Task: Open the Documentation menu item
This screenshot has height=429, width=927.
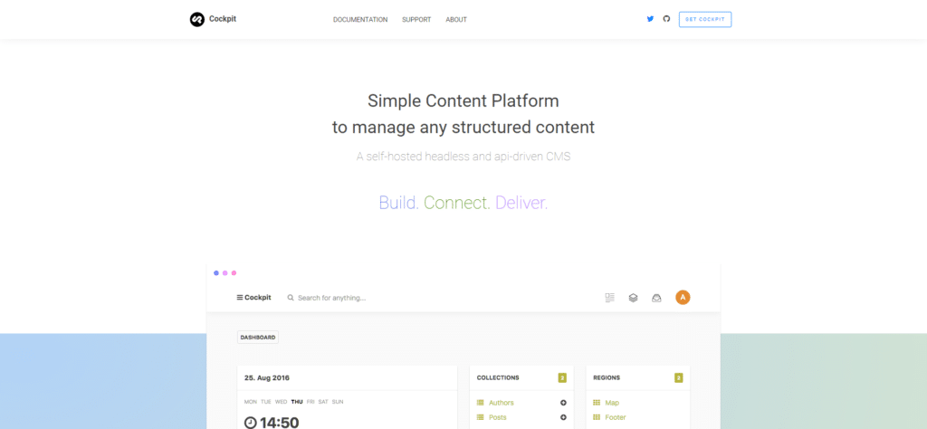Action: point(360,19)
